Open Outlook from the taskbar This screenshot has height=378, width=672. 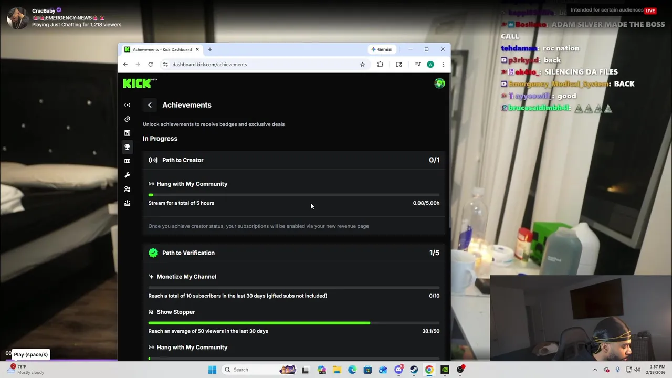(x=383, y=370)
